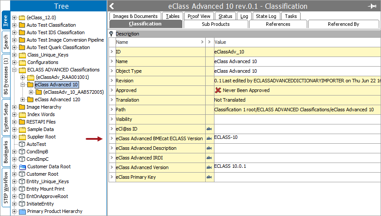Viewport: 381px width, 216px height.
Task: Expand the (eClass_12.0) tree node
Action: [x=15, y=18]
